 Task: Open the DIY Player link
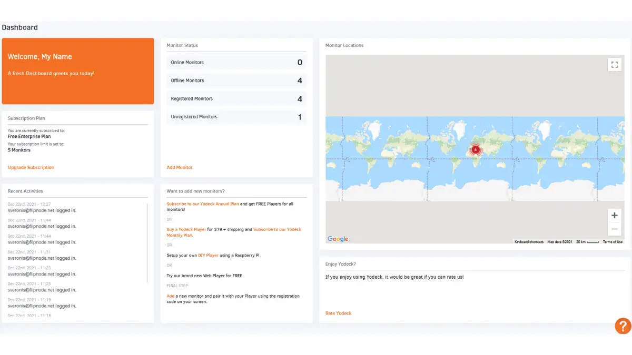pos(208,255)
